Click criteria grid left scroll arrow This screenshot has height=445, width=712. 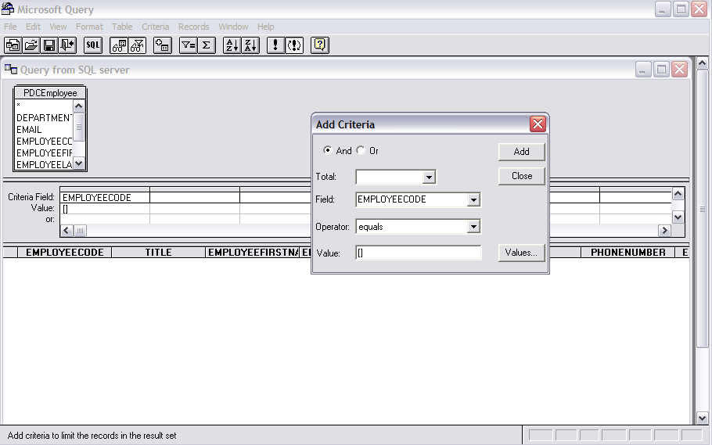point(67,231)
